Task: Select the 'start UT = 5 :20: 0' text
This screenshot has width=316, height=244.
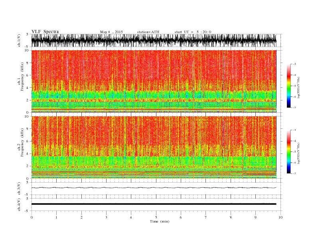Action: 193,32
